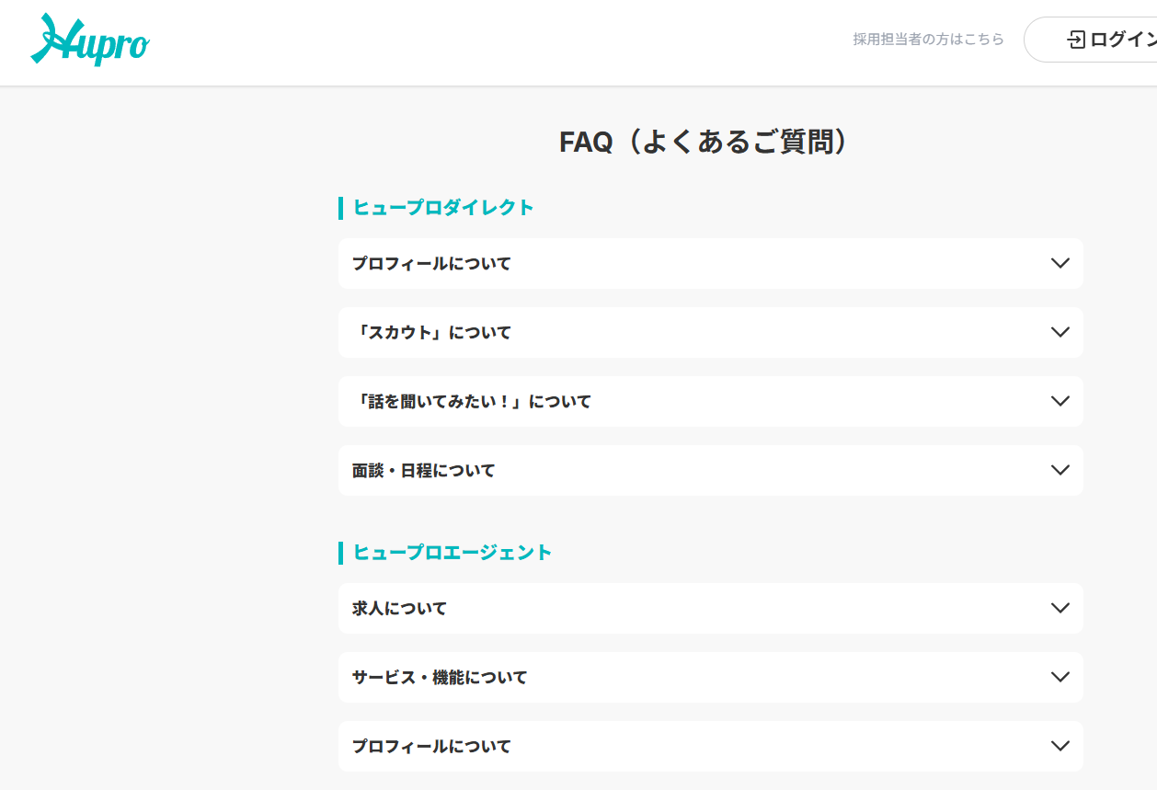This screenshot has width=1157, height=790.
Task: Click the chevron on 「スカウト」について row
Action: point(1060,332)
